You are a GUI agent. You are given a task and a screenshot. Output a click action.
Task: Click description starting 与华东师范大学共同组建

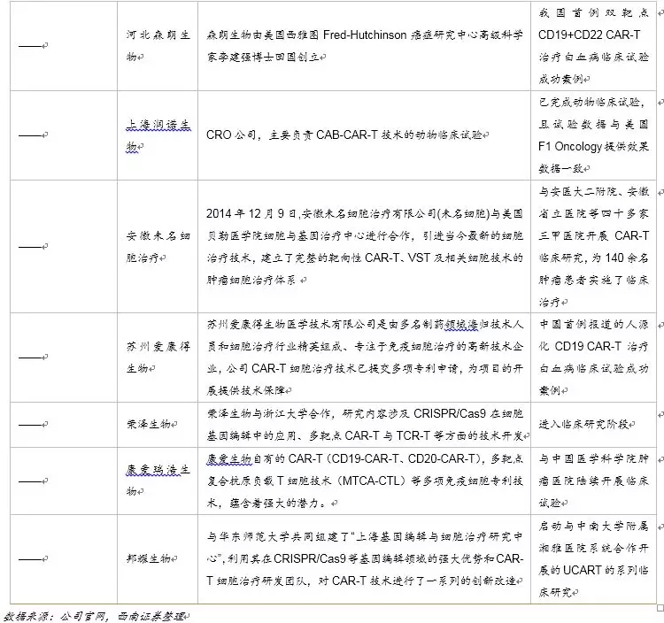[365, 558]
